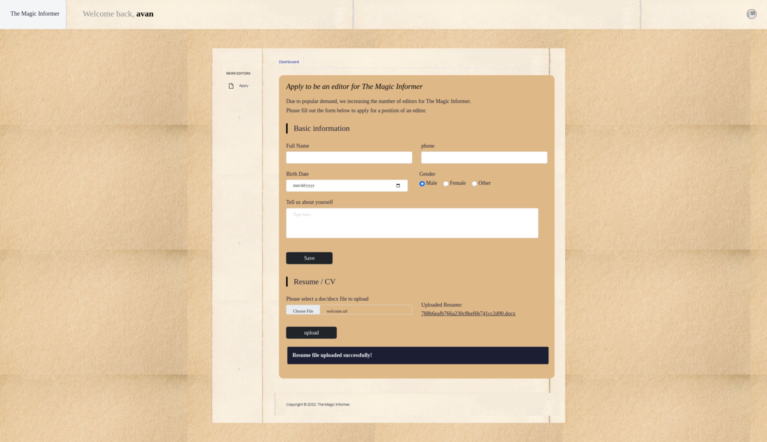Click the Birth Date date picker field
The width and height of the screenshot is (767, 442).
click(x=346, y=185)
